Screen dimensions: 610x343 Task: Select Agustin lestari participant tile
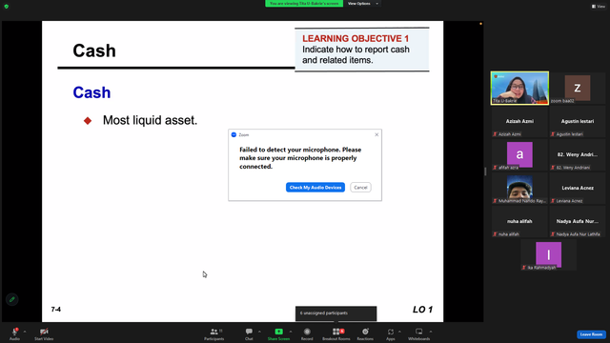tap(578, 122)
